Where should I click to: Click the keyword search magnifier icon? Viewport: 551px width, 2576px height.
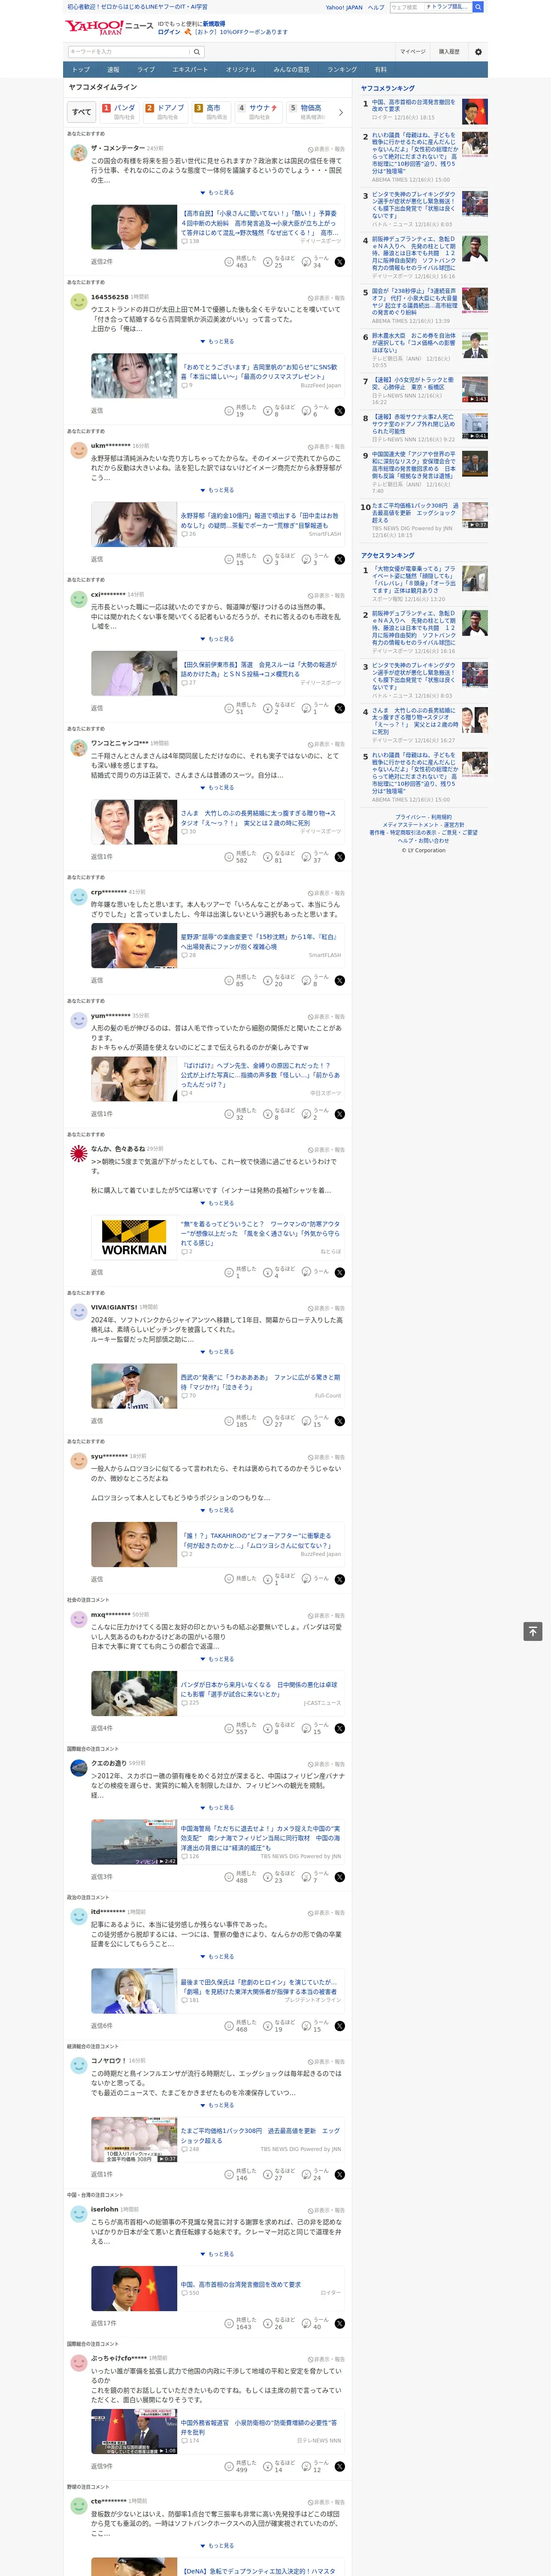click(197, 52)
